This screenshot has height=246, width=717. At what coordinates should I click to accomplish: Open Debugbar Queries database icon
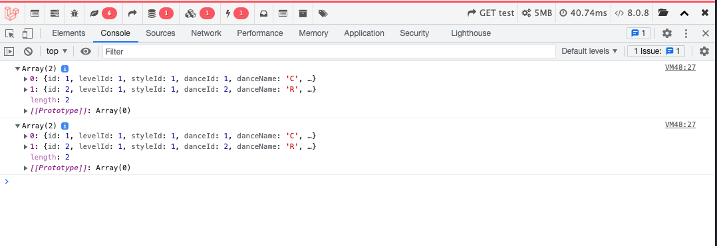(x=152, y=13)
